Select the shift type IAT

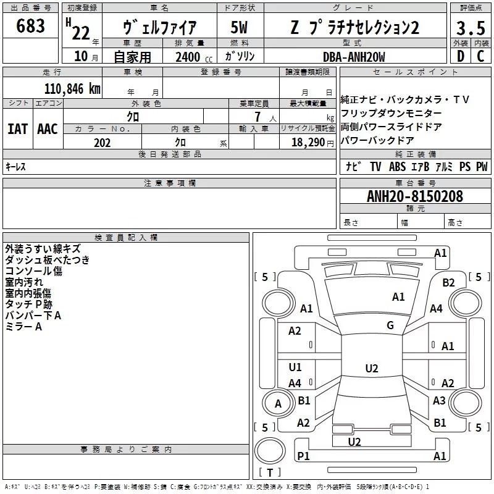pos(17,129)
